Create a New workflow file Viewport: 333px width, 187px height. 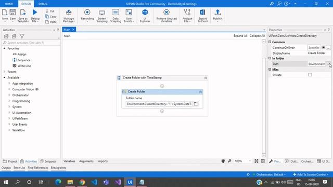coord(5,15)
